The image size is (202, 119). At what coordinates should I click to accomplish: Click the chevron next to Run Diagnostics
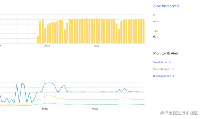pos(174,76)
